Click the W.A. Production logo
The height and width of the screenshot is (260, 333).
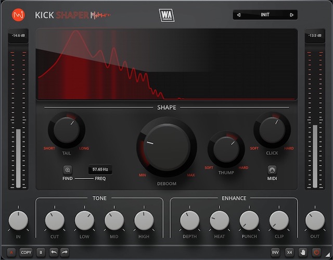pos(166,15)
